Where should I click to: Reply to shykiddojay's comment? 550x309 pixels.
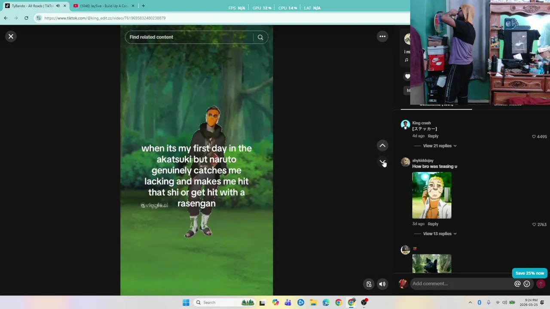[x=433, y=224]
